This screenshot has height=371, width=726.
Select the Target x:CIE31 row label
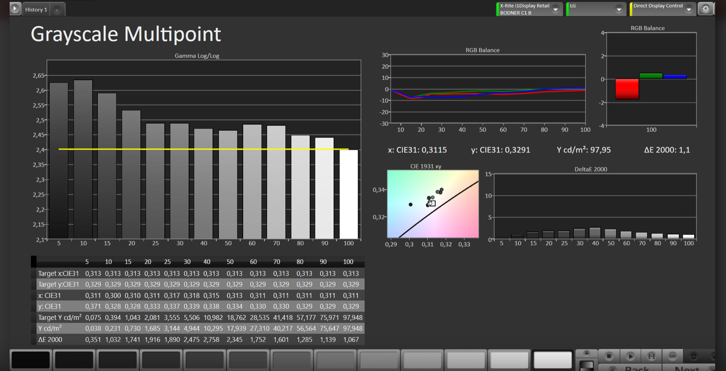pyautogui.click(x=59, y=273)
